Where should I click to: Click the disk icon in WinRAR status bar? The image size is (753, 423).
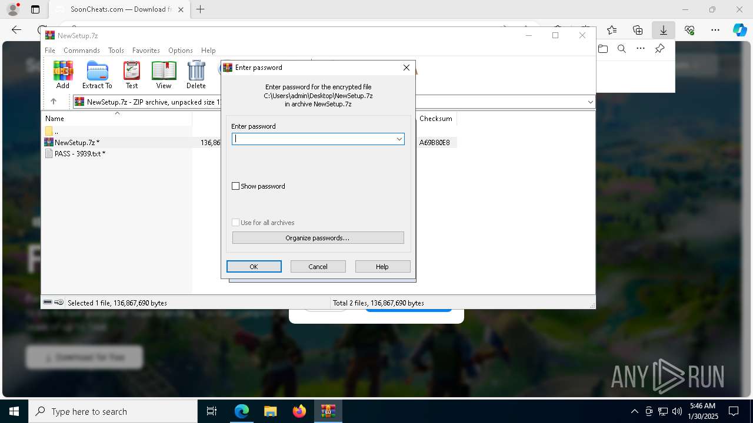click(48, 303)
